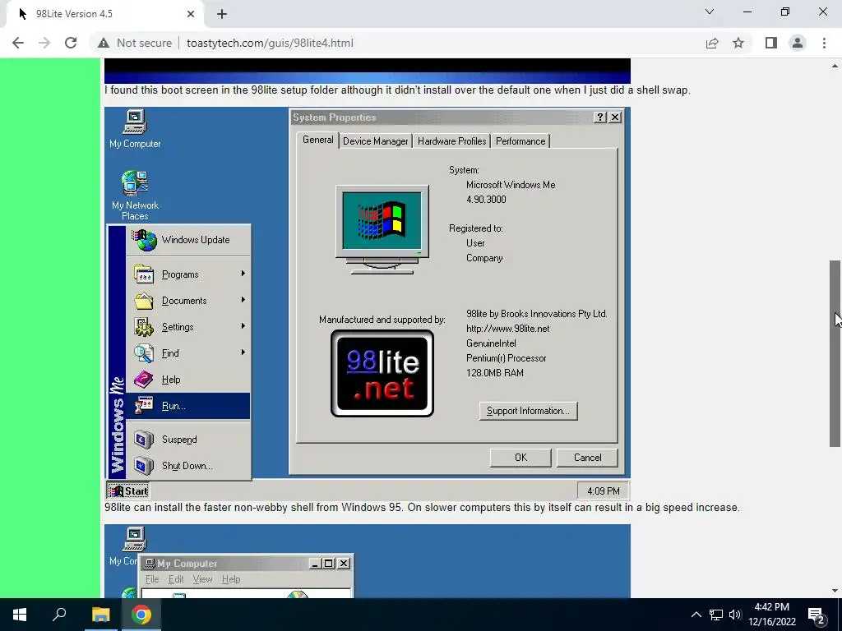The image size is (842, 631).
Task: Go back to previous page
Action: pos(18,43)
